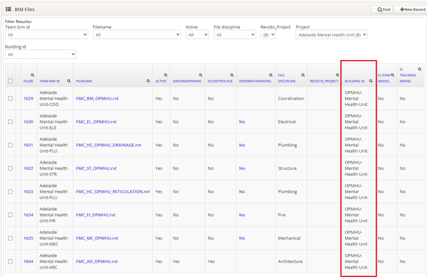The image size is (427, 279).
Task: Click search icon in FILE DISCIPLINE header
Action: (x=303, y=75)
